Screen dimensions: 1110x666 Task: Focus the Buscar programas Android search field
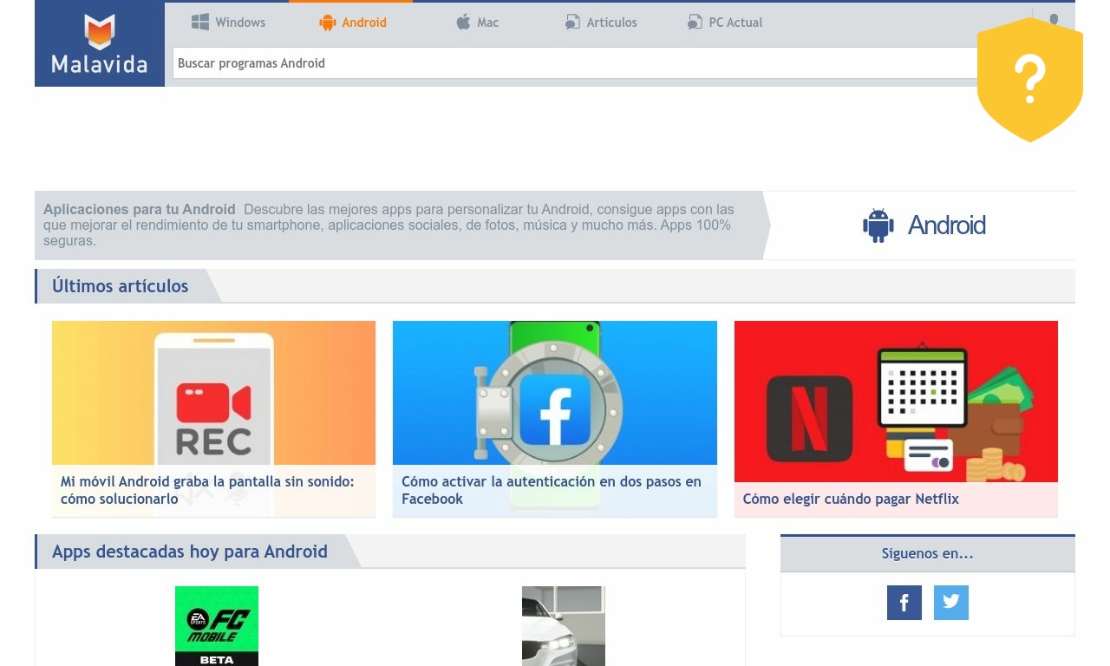(x=577, y=63)
